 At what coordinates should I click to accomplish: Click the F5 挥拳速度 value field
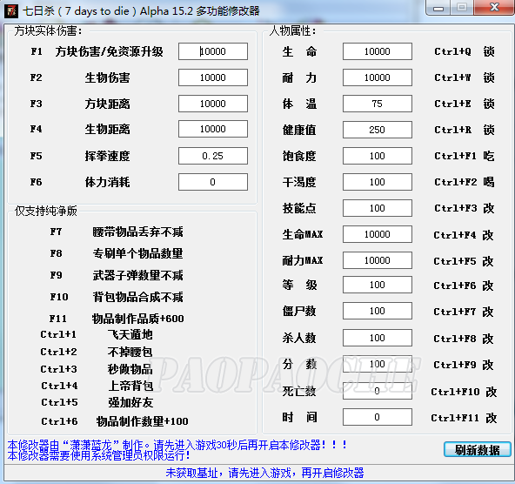tap(213, 156)
